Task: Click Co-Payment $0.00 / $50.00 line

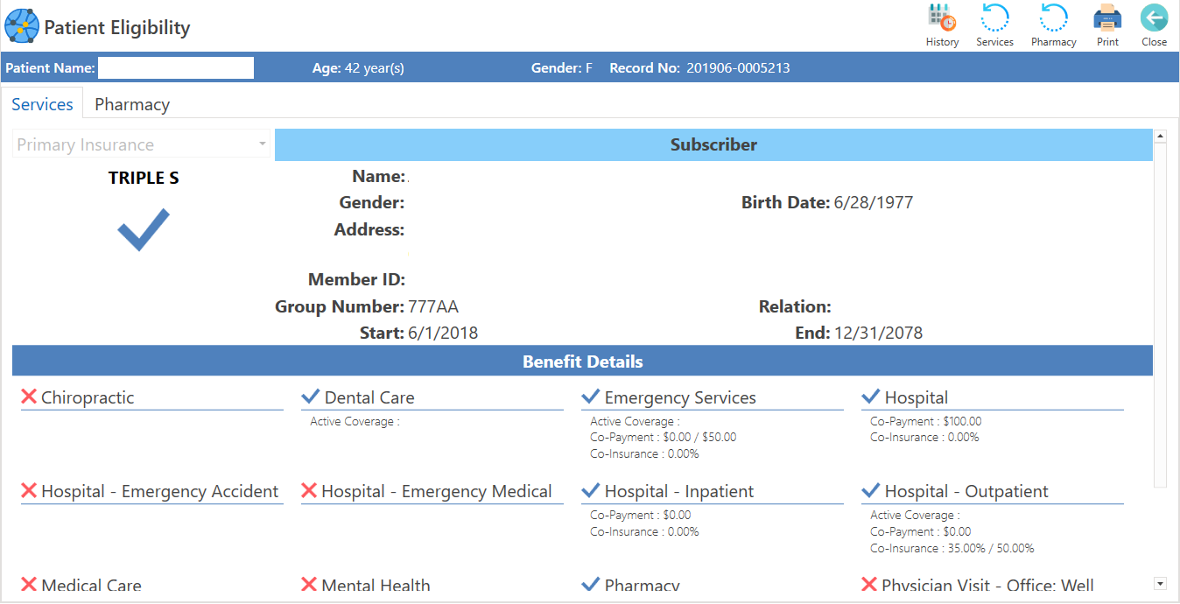Action: pos(664,437)
